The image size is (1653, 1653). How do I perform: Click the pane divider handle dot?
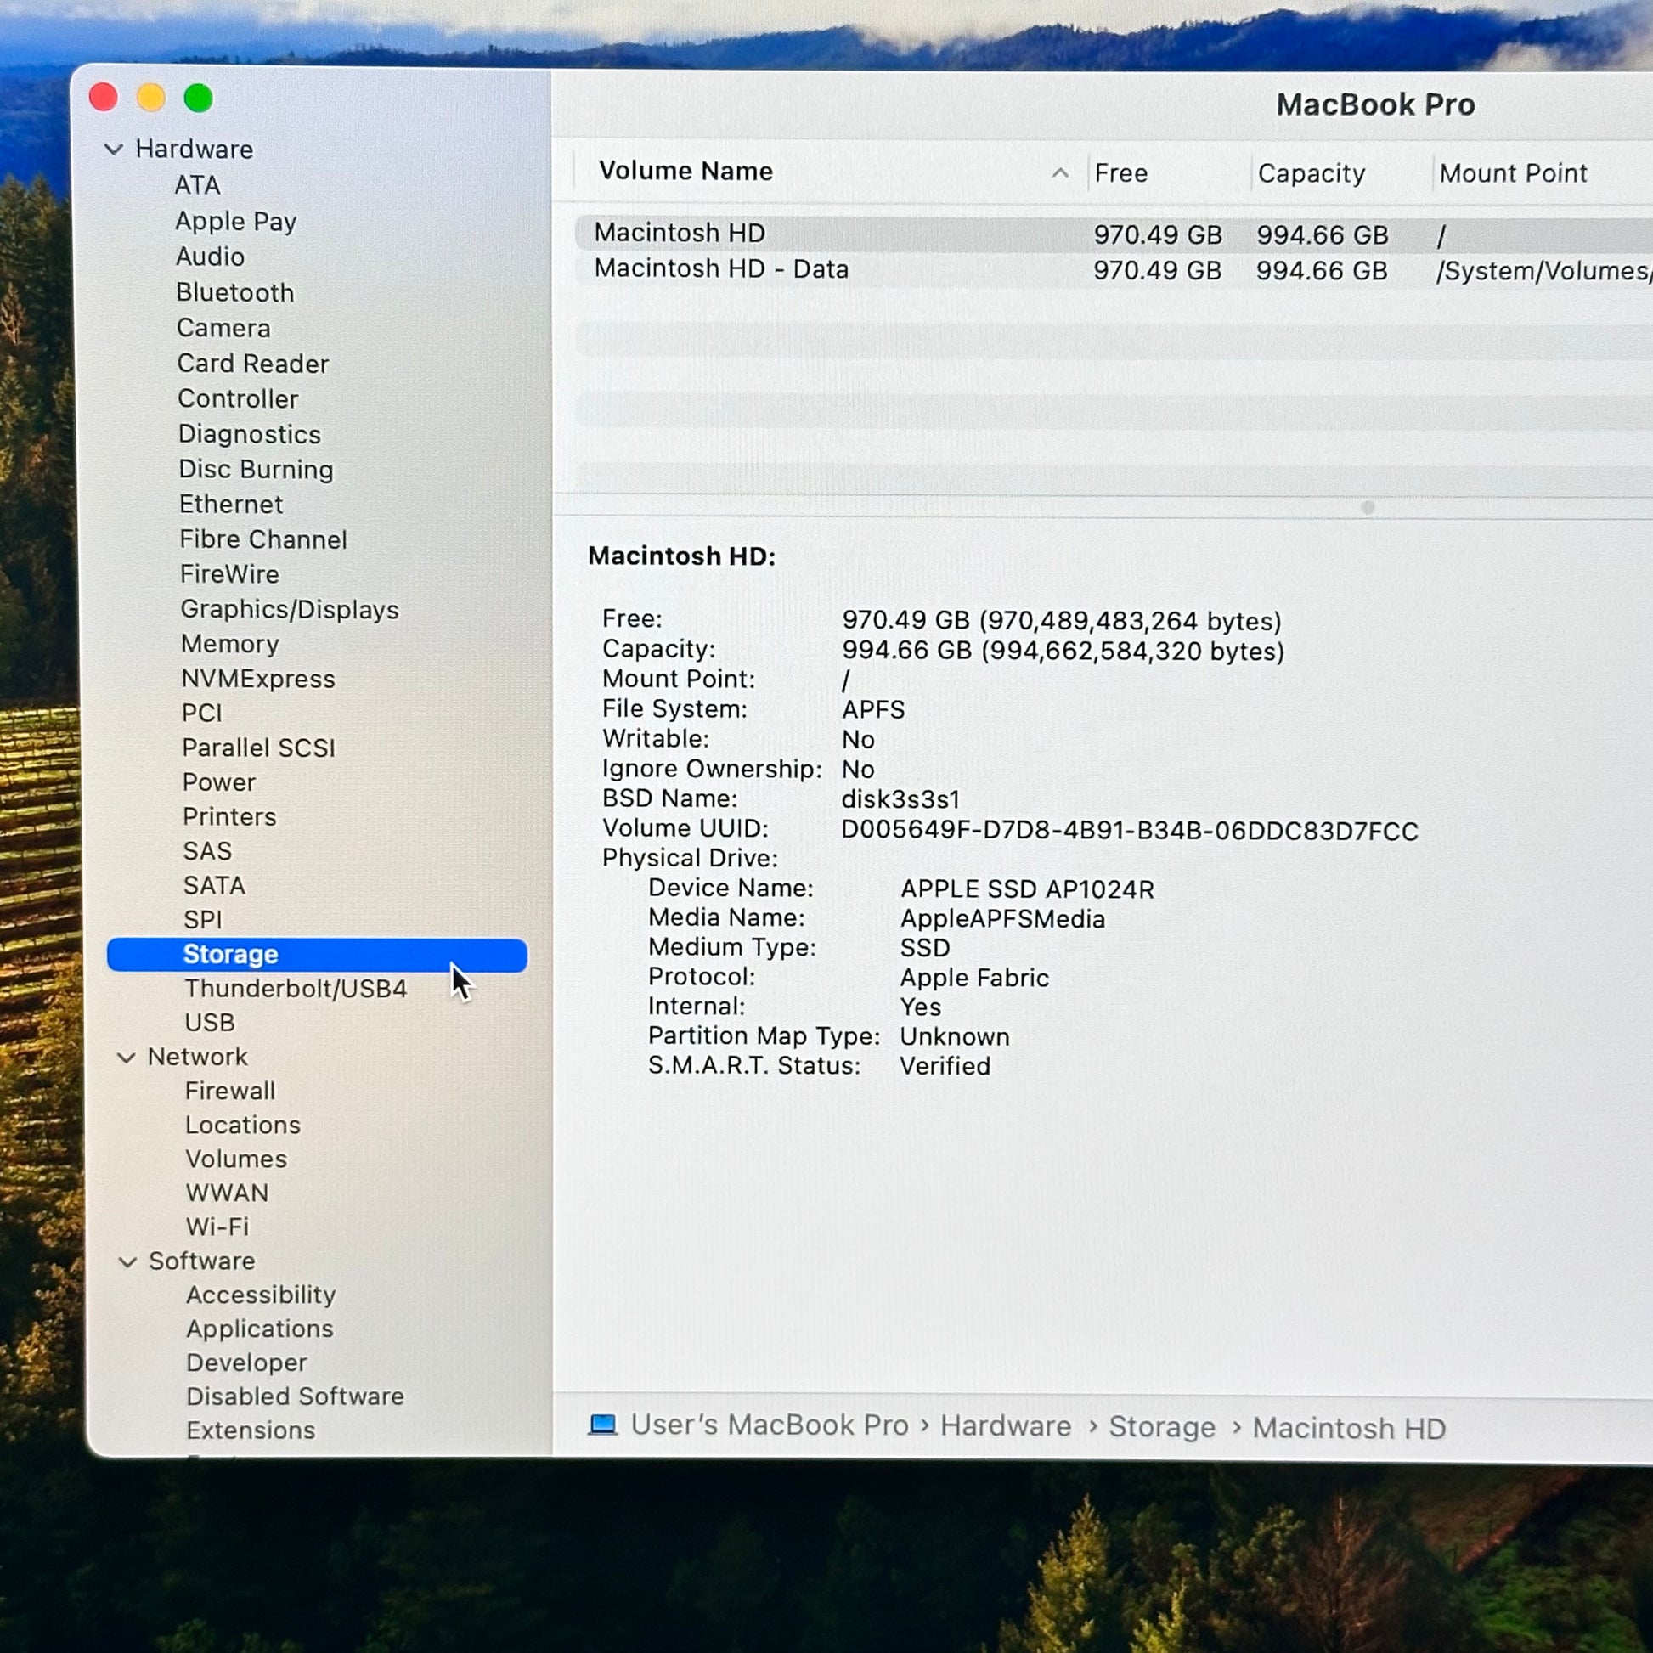tap(1368, 508)
